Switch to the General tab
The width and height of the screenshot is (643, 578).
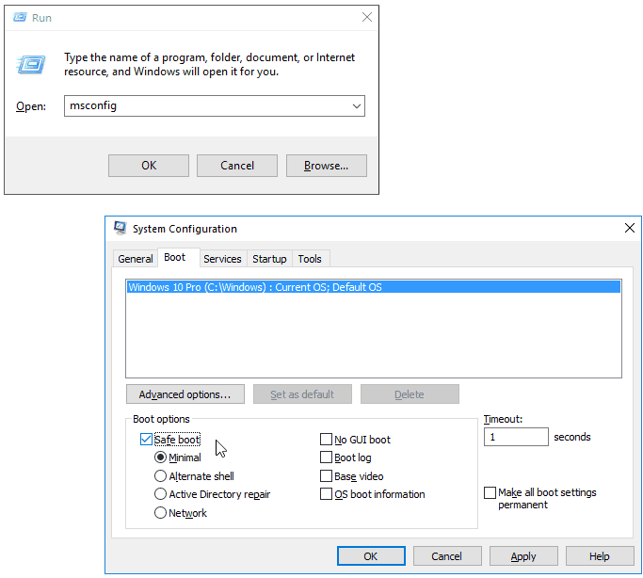click(x=136, y=259)
